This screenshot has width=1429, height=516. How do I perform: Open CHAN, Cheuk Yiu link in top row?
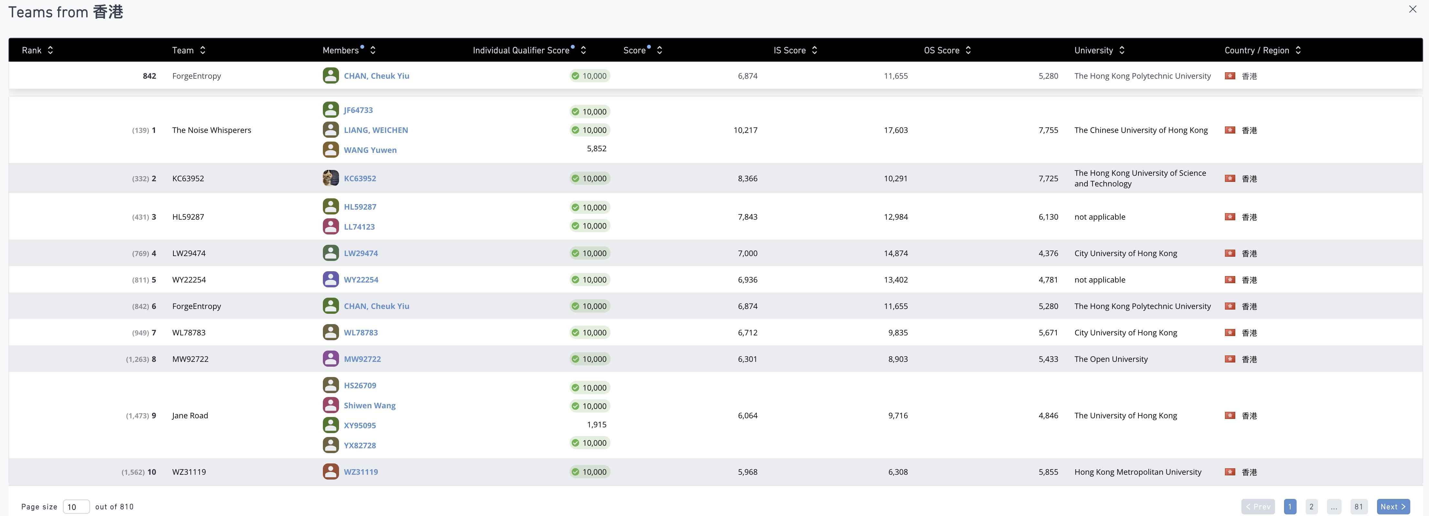point(376,76)
